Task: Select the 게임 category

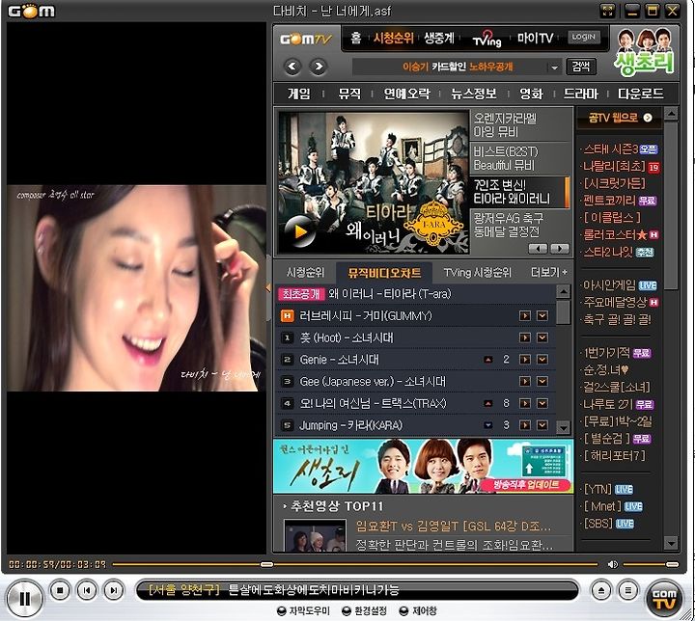Action: [x=299, y=94]
